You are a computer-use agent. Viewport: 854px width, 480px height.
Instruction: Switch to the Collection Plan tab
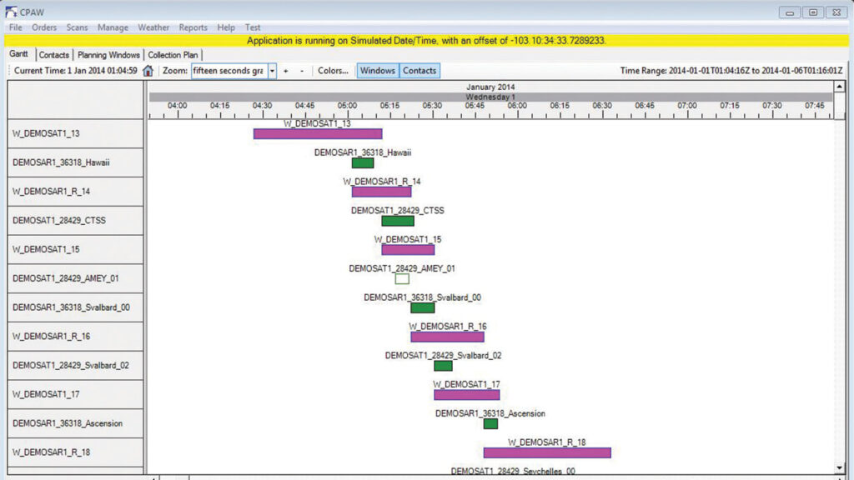pyautogui.click(x=173, y=55)
